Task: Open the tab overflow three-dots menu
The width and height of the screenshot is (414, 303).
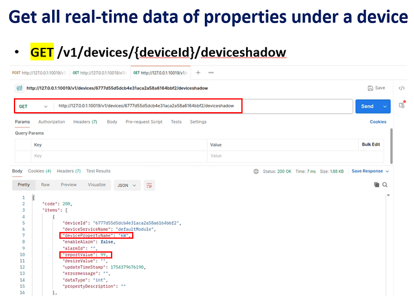Action: (x=211, y=73)
